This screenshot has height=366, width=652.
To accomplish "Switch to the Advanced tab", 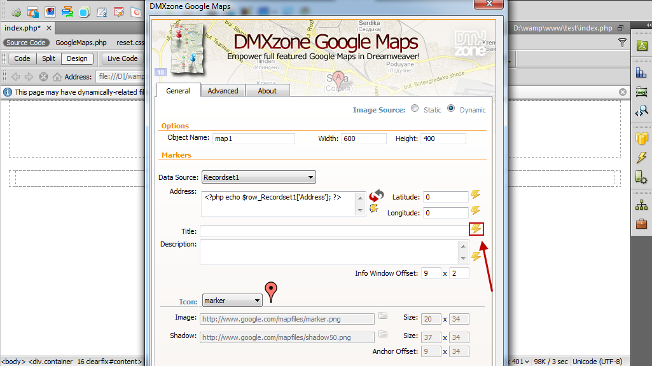I will [223, 91].
